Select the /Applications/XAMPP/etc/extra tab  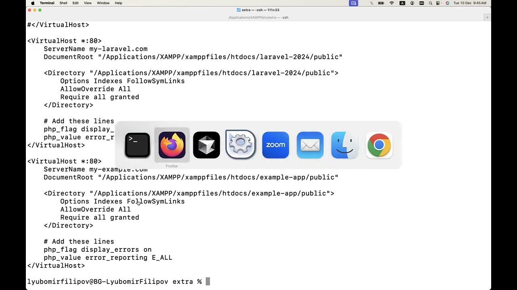(x=258, y=17)
